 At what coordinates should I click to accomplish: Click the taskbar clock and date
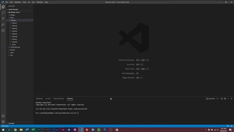click(x=223, y=130)
